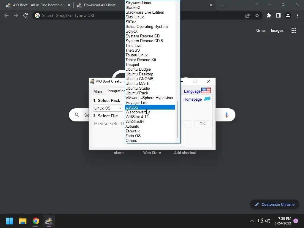Open Google Images link
This screenshot has width=304, height=228.
coord(277,31)
